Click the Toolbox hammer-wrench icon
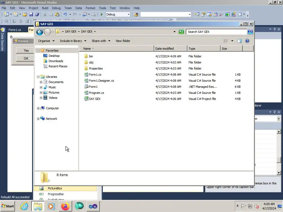 coord(221,14)
